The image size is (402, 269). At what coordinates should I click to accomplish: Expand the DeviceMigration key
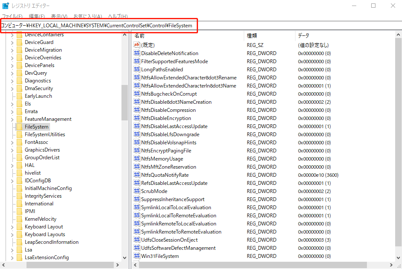12,50
